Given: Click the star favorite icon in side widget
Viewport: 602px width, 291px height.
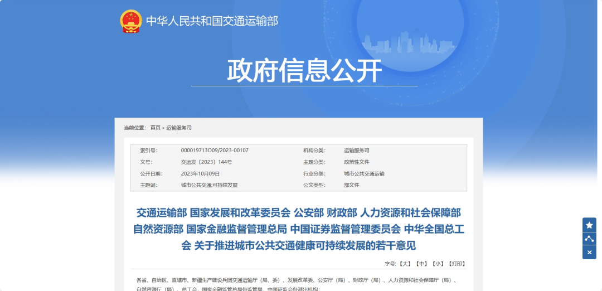Looking at the screenshot, I should pos(589,225).
